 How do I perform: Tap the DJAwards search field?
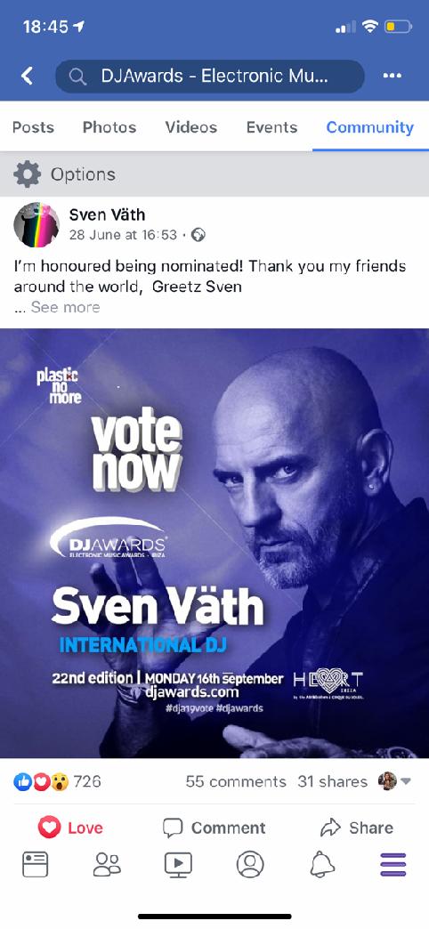click(x=210, y=76)
